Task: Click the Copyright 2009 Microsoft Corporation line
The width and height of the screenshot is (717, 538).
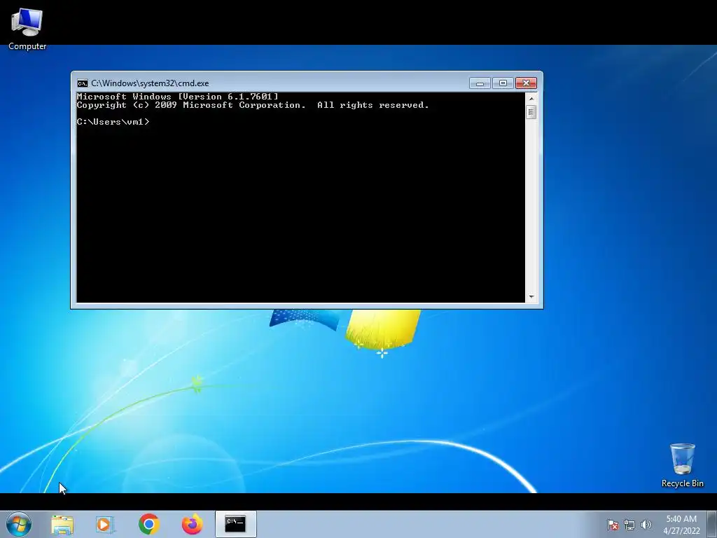Action: tap(253, 105)
